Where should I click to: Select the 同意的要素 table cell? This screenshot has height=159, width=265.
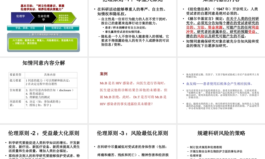16,103
